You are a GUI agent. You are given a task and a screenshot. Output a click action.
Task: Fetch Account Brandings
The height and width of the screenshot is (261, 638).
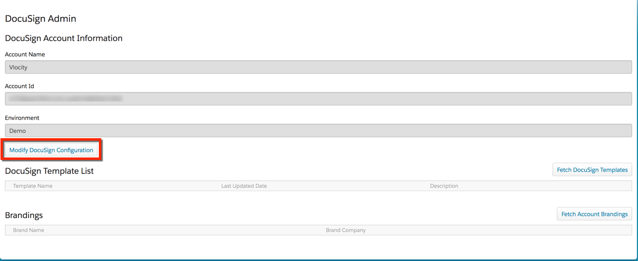pos(595,214)
